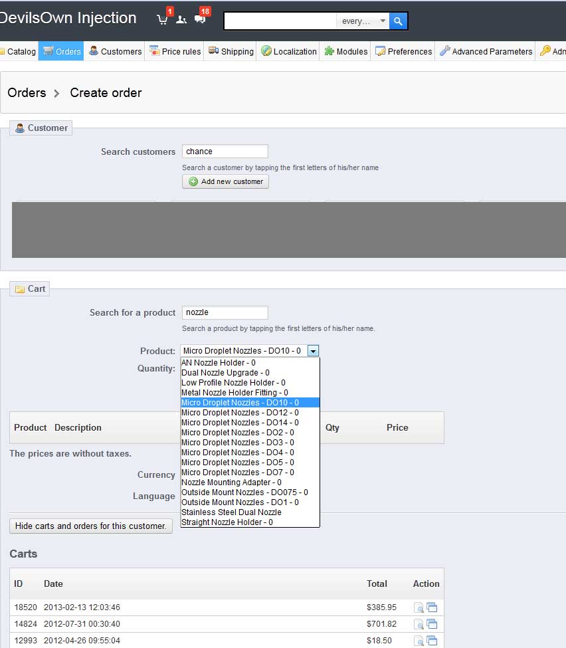566x648 pixels.
Task: Select 'Micro Droplet Nozzles - DO3 - 0' option
Action: [x=250, y=442]
